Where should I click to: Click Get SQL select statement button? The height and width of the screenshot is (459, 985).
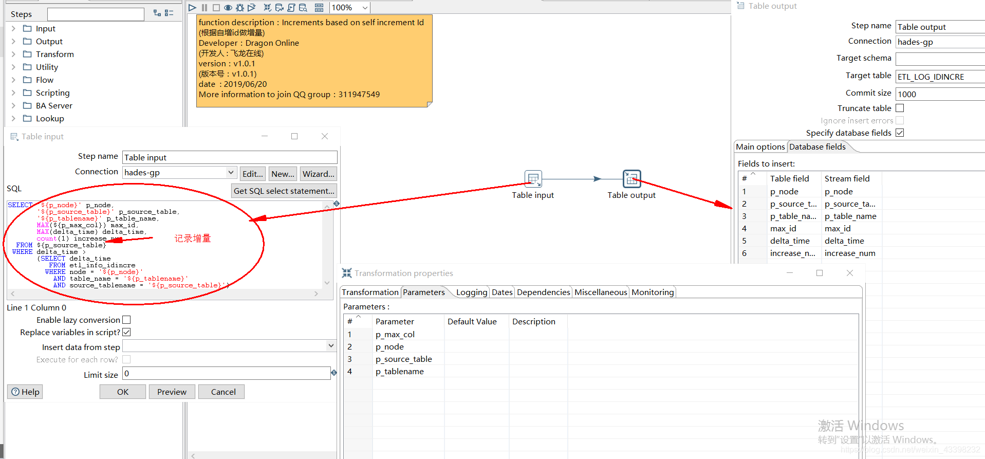[x=284, y=191]
